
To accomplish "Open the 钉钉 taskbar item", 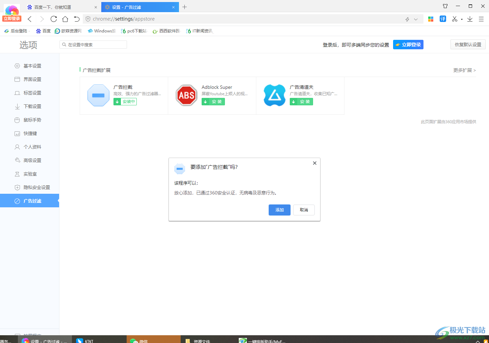I will [100, 340].
